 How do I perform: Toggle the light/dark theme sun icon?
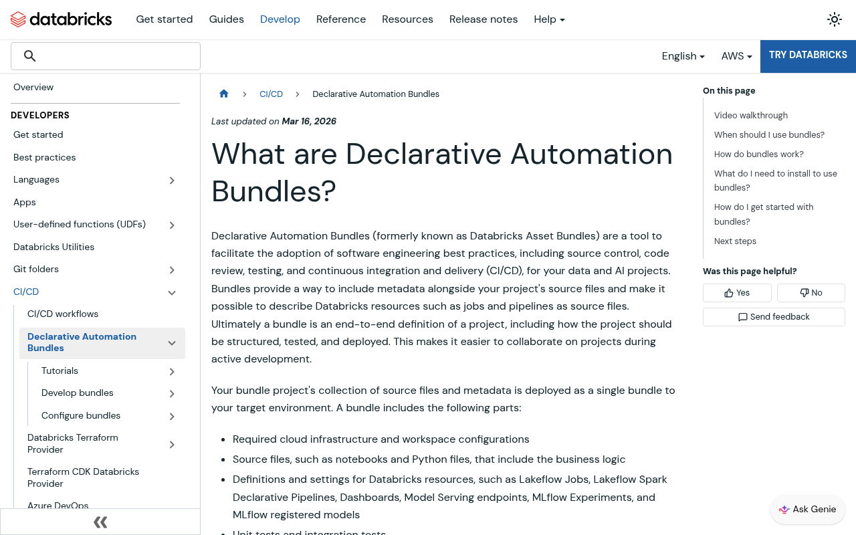pos(835,19)
